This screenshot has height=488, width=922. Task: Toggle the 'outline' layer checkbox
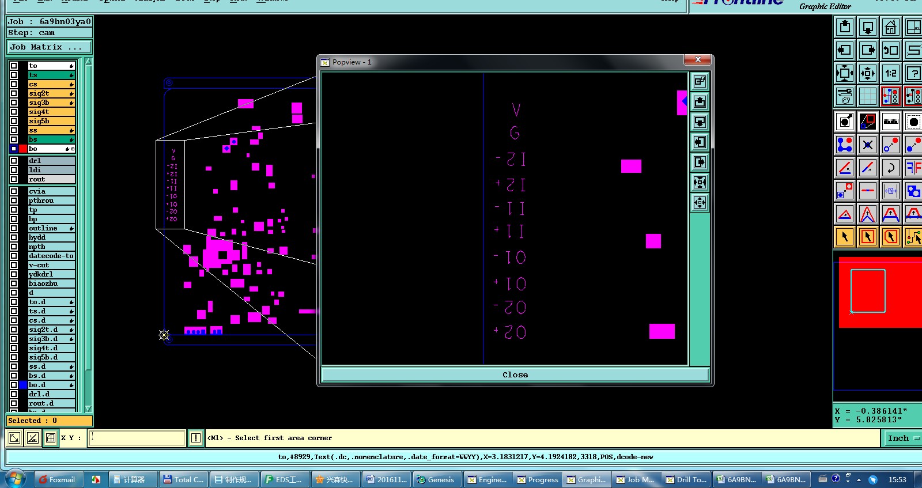(14, 228)
